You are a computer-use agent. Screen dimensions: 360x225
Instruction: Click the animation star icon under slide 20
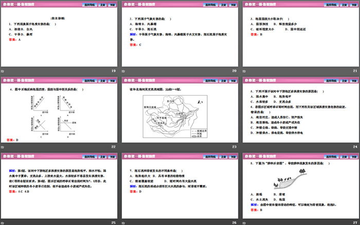(x=123, y=71)
